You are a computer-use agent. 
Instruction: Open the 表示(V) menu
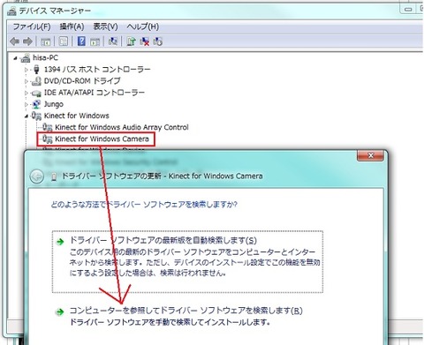(x=105, y=26)
